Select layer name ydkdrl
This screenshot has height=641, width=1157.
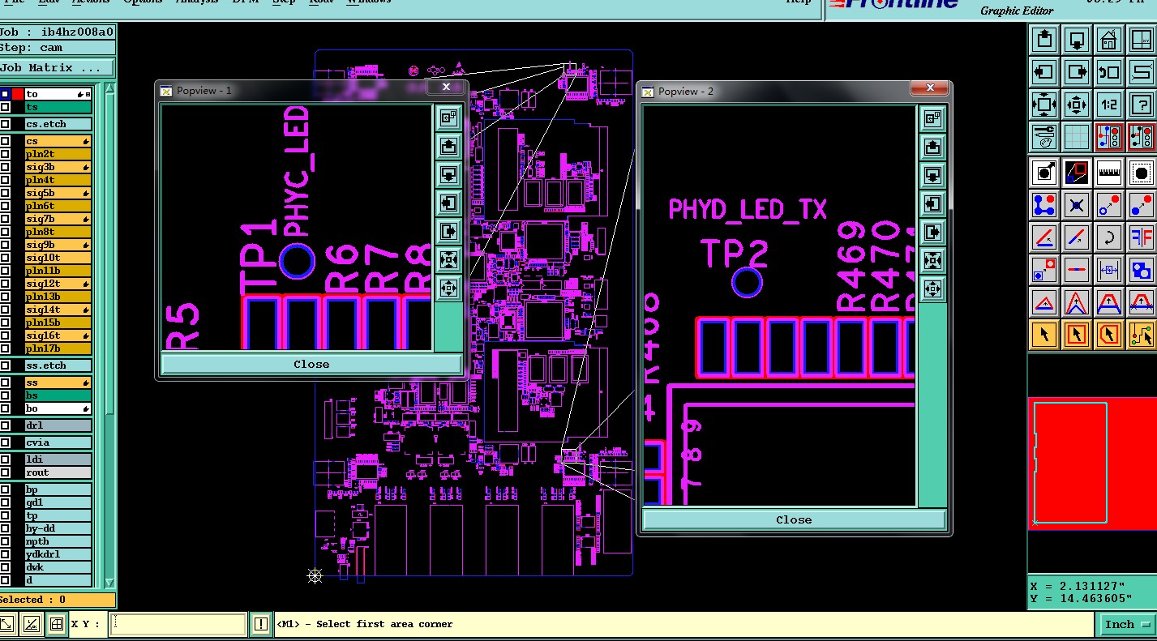coord(58,554)
